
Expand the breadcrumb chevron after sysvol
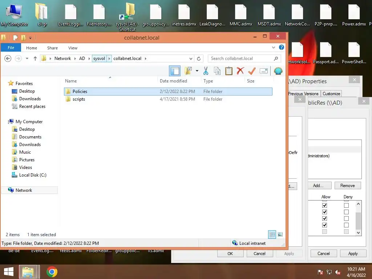click(x=109, y=58)
